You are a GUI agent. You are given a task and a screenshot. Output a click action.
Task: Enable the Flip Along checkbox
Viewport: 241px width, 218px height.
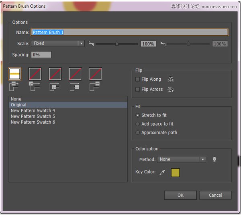coord(137,79)
